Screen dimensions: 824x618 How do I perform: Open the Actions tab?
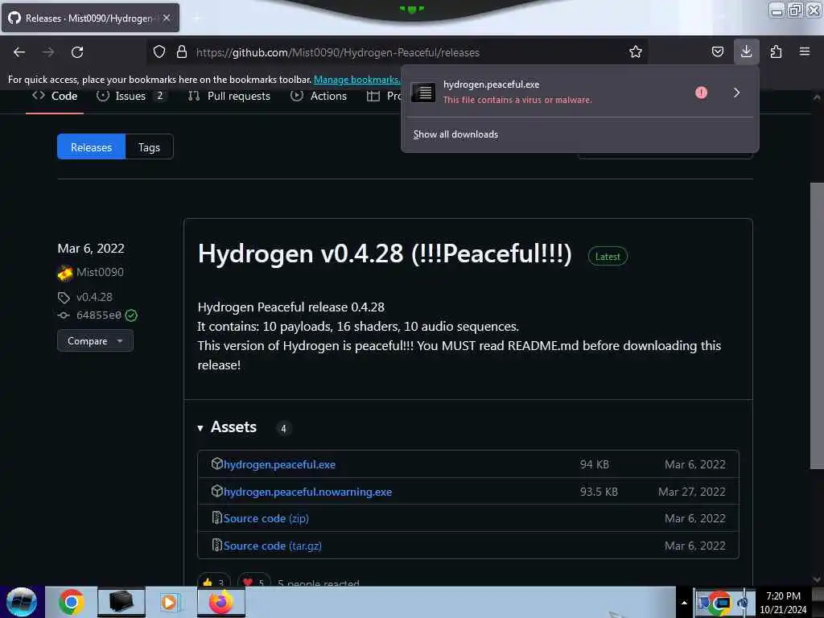click(319, 97)
